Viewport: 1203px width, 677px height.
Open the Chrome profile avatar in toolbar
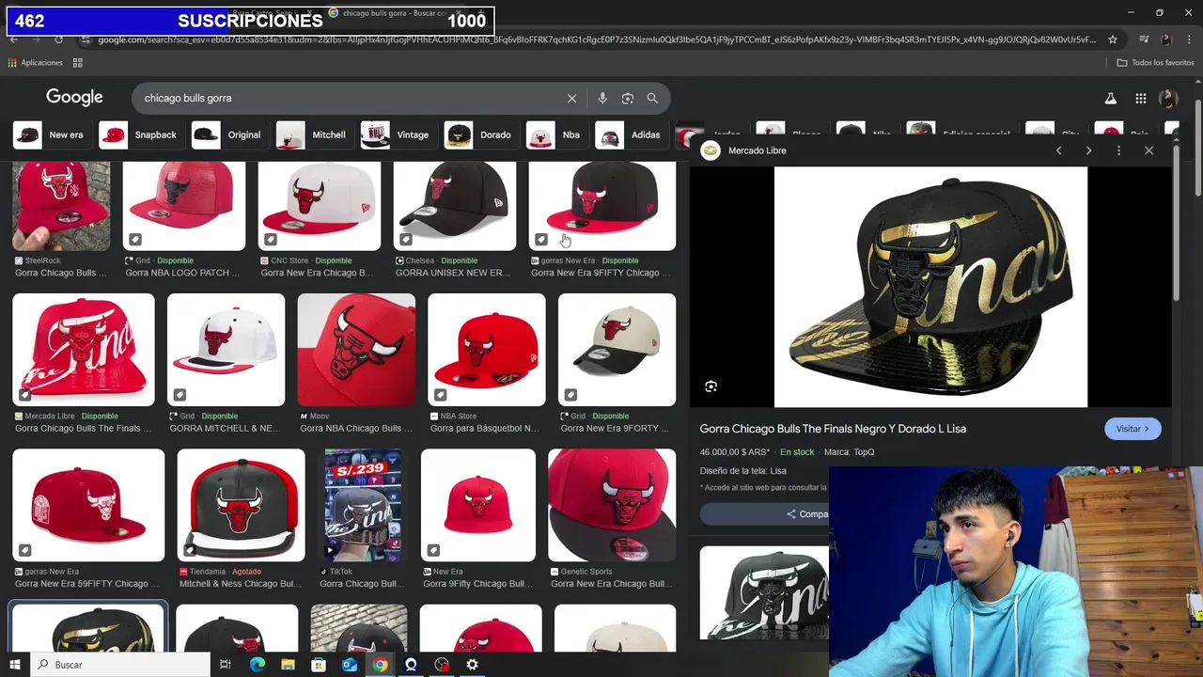(x=1166, y=39)
